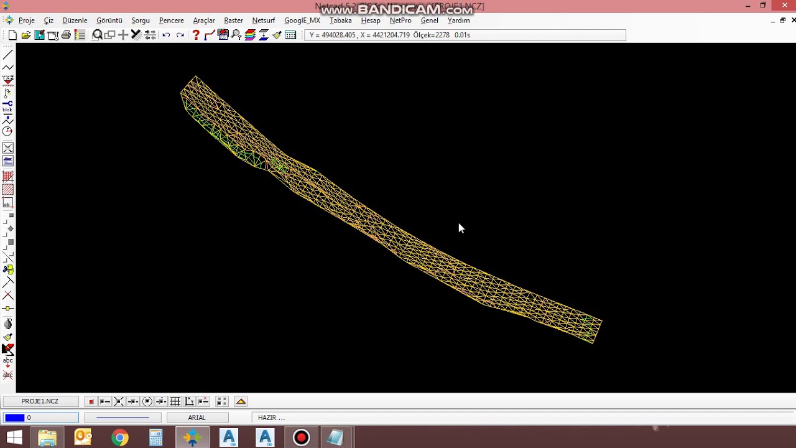Open the Yardım menu
This screenshot has height=448, width=796.
pyautogui.click(x=459, y=21)
